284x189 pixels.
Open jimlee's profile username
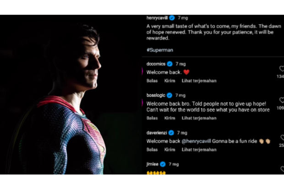[x=153, y=163]
